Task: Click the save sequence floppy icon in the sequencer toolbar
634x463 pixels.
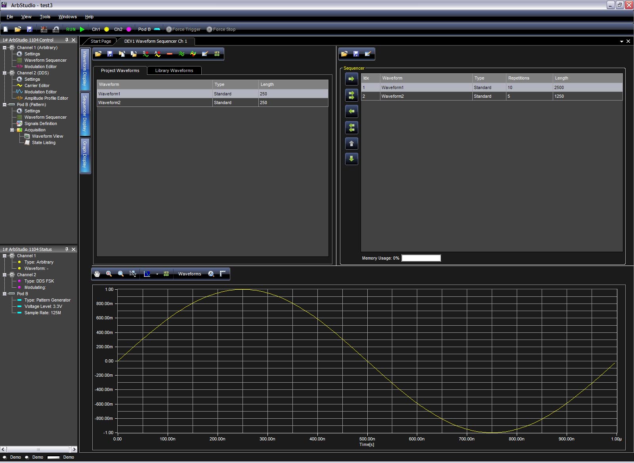Action: tap(356, 54)
